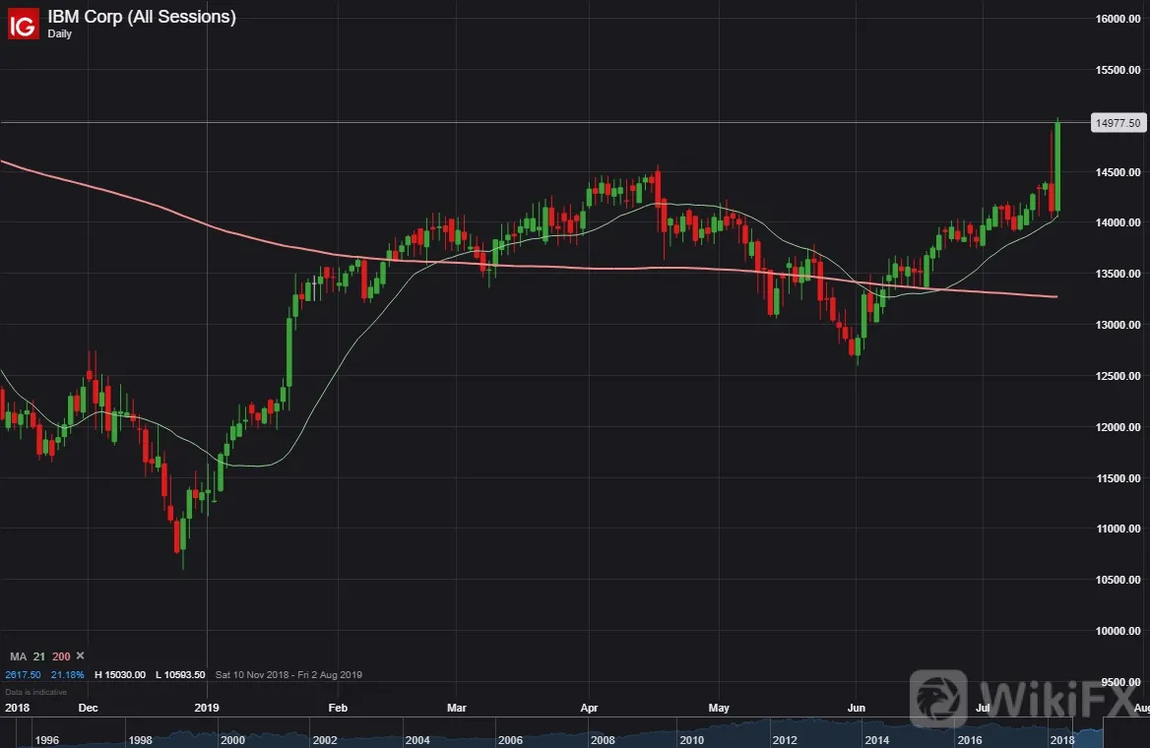Viewport: 1150px width, 748px height.
Task: Click the WikiFX watermark logo
Action: pos(1027,698)
